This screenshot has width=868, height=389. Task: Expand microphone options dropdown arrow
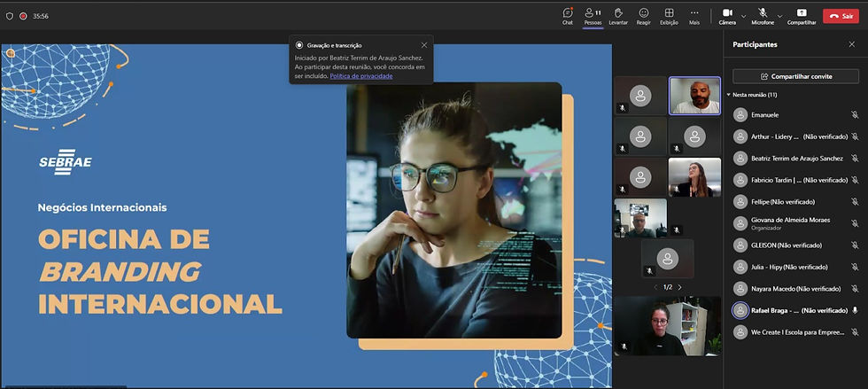(x=779, y=16)
